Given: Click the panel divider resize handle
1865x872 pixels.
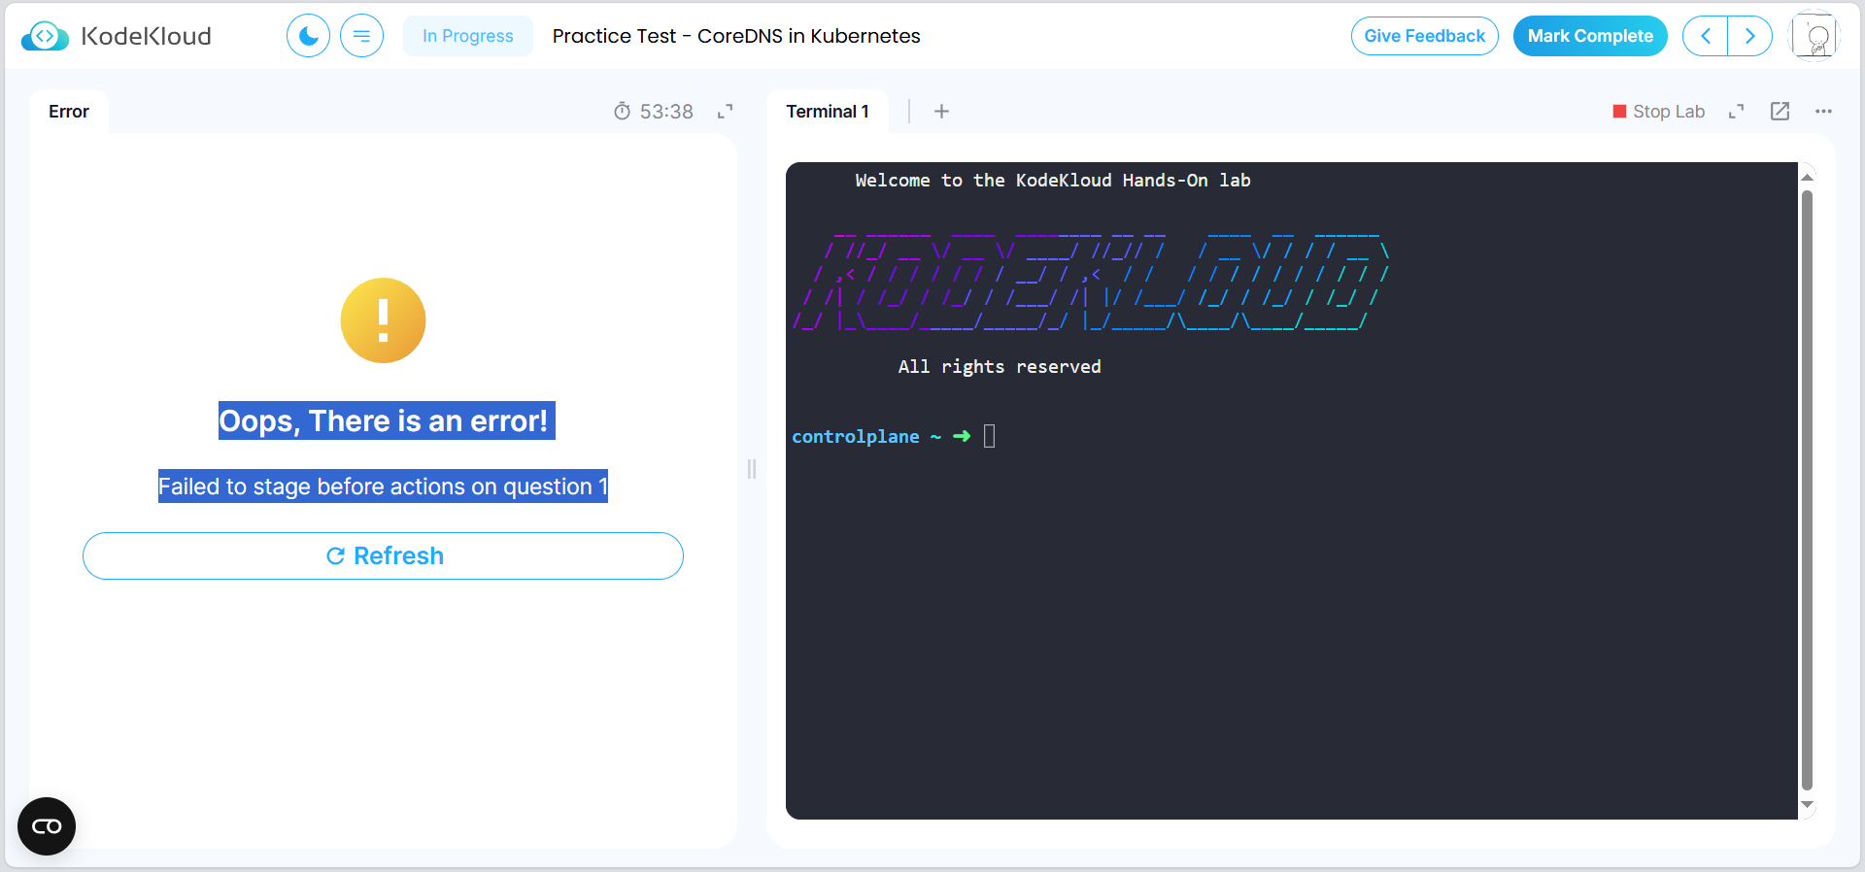Looking at the screenshot, I should 752,469.
